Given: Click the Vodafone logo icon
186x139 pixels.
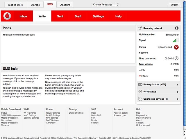Looking at the screenshot, I should click(x=7, y=16).
